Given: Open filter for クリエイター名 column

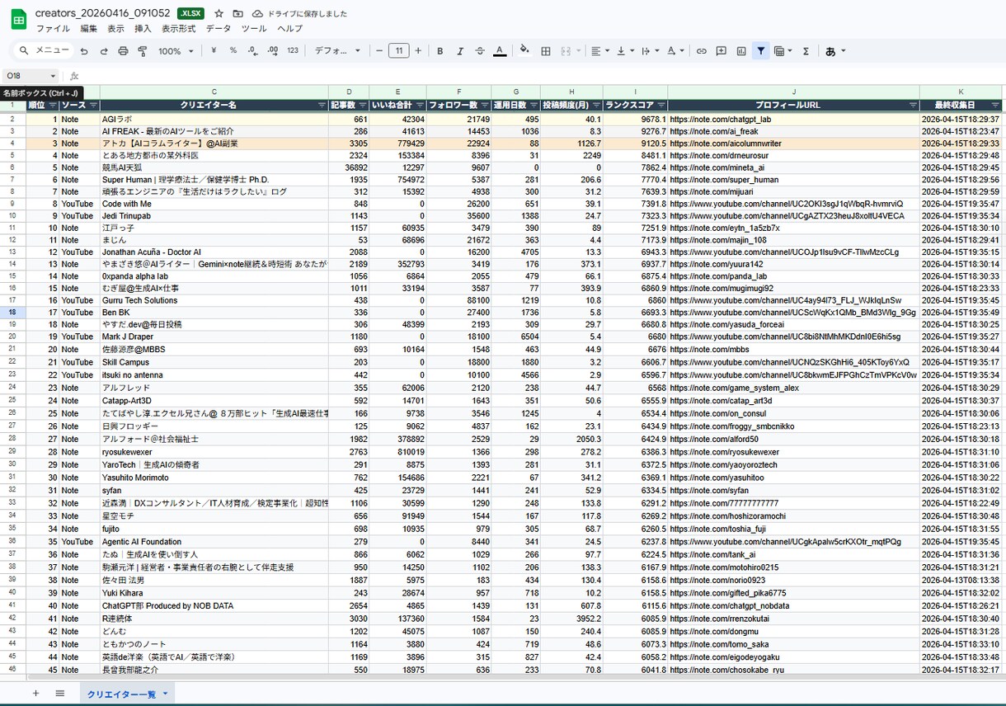Looking at the screenshot, I should click(322, 106).
